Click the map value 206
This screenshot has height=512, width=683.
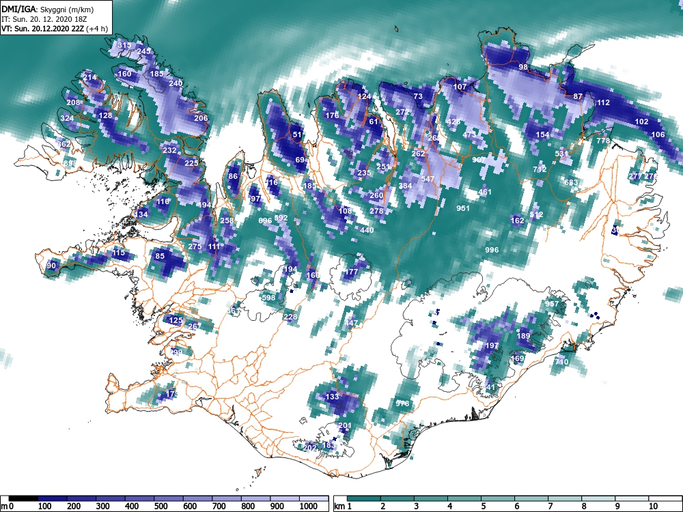[x=201, y=118]
